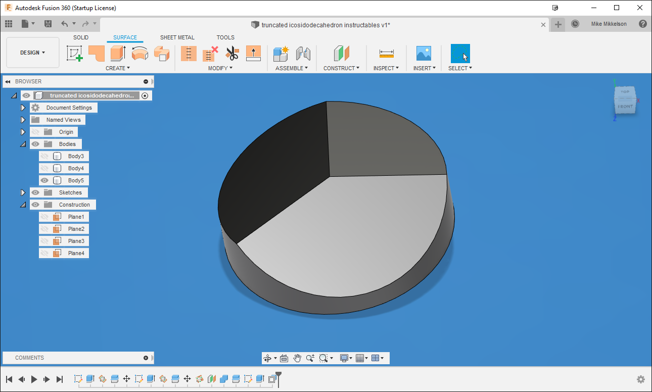Activate the Orbit tool in the navigation bar

267,358
